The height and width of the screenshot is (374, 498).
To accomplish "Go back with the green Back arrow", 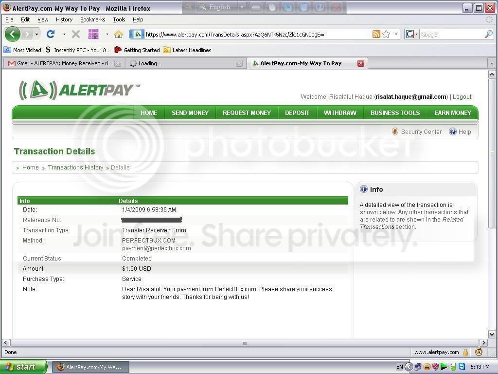I will click(x=12, y=34).
